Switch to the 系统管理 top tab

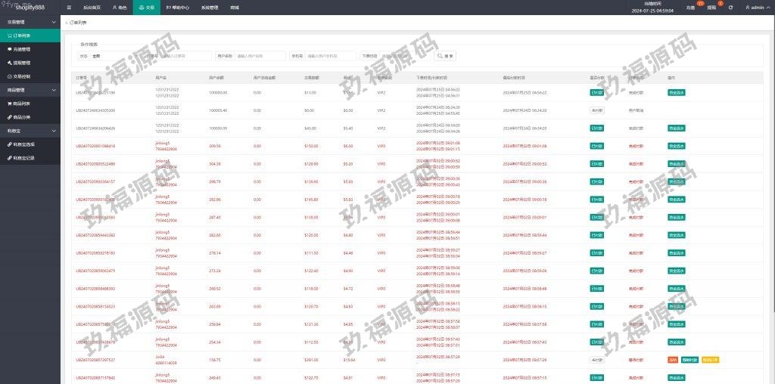click(211, 8)
